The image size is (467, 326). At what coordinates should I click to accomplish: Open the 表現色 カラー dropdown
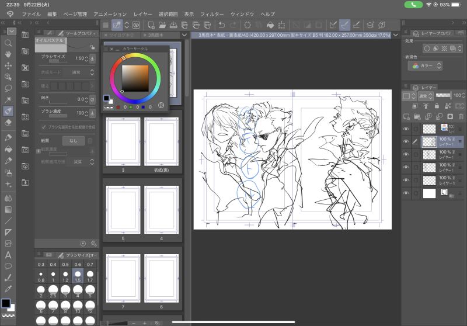click(x=425, y=66)
